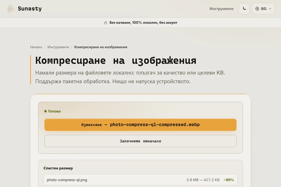The width and height of the screenshot is (281, 187).
Task: Expand the BG language dropdown
Action: (x=263, y=9)
